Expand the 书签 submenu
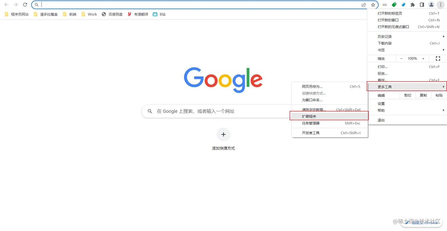The image size is (447, 231). [407, 50]
